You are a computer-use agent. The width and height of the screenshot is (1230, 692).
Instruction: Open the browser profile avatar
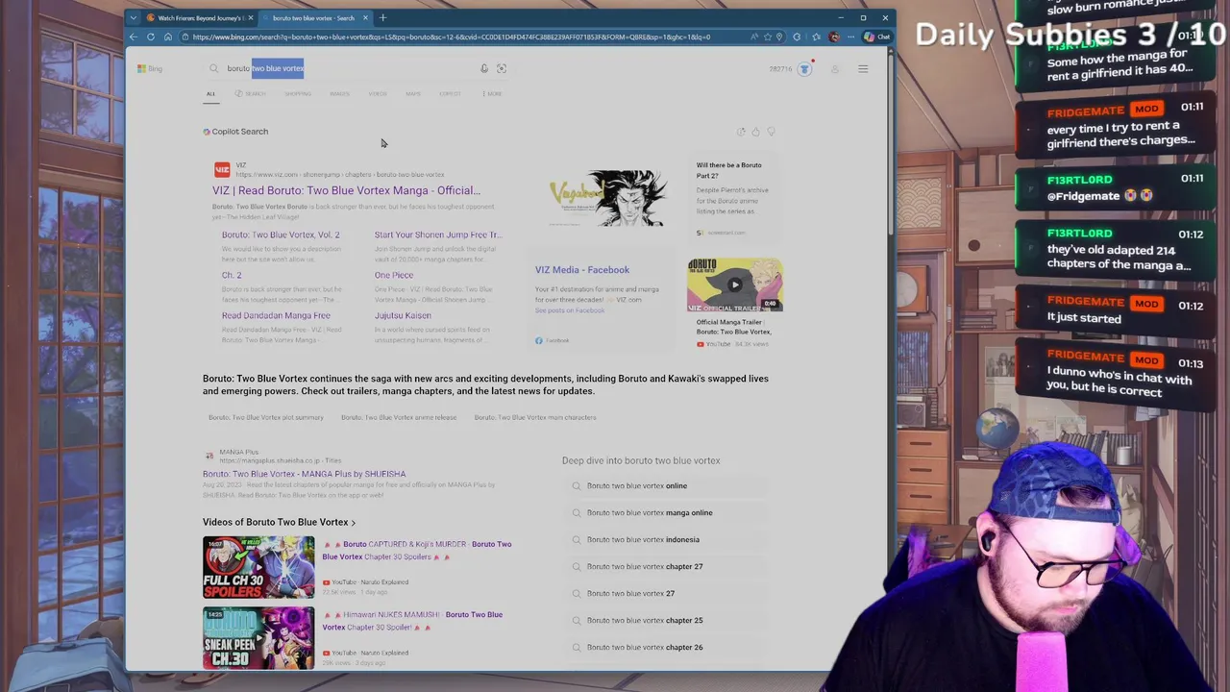[834, 37]
